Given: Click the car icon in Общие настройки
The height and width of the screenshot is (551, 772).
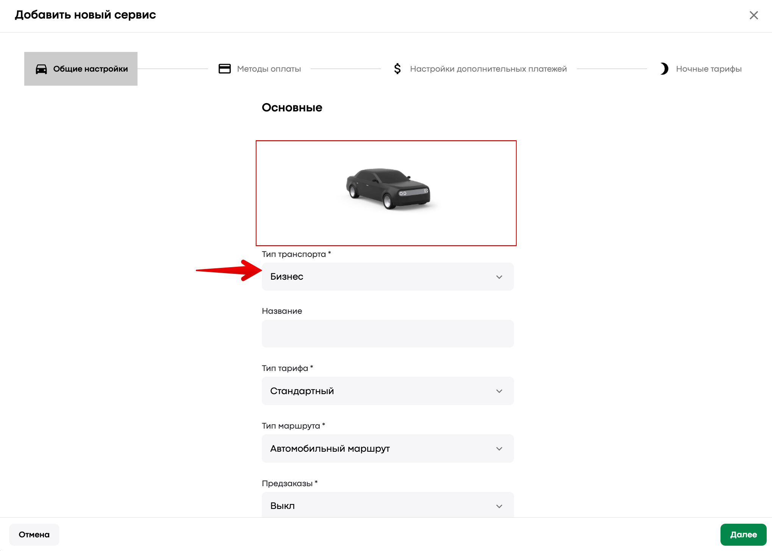Looking at the screenshot, I should point(41,69).
